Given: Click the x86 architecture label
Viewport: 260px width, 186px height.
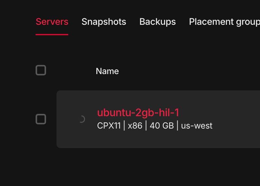Looking at the screenshot, I should (135, 126).
